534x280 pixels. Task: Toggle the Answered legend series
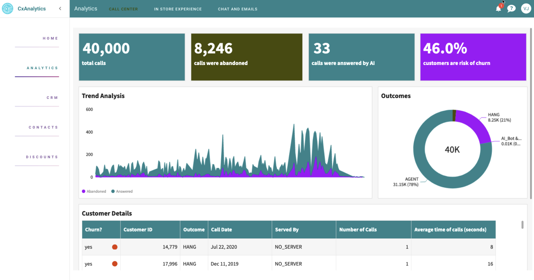click(x=122, y=191)
